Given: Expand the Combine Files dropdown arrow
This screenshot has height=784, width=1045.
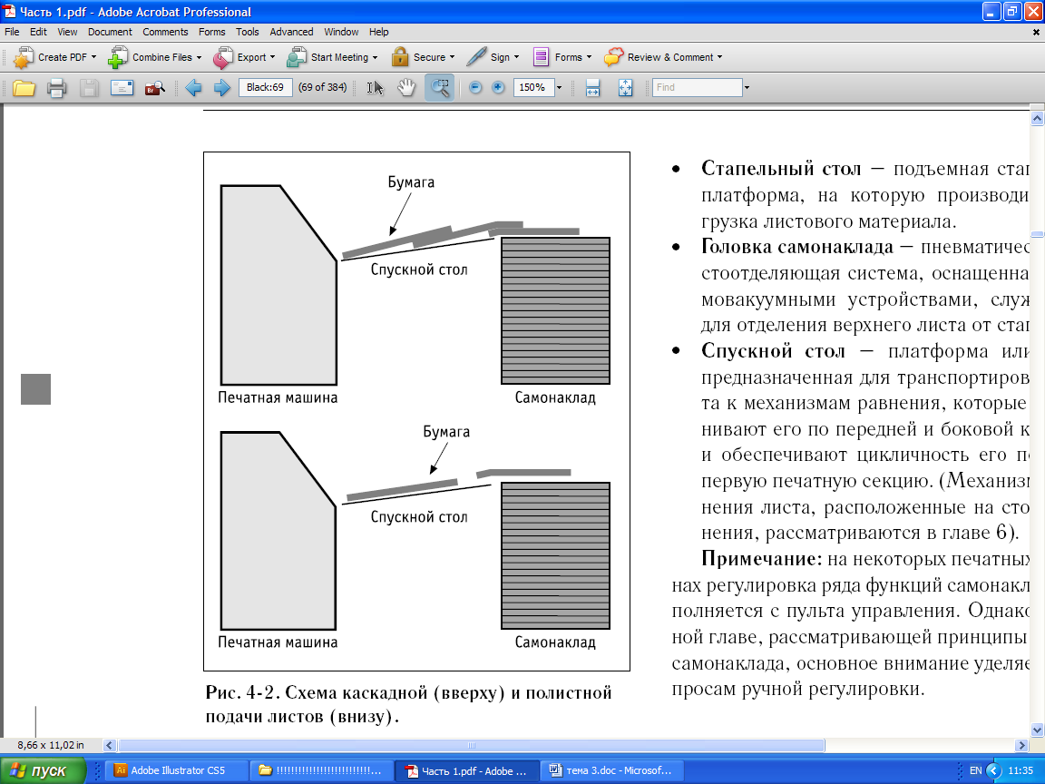Looking at the screenshot, I should (199, 57).
